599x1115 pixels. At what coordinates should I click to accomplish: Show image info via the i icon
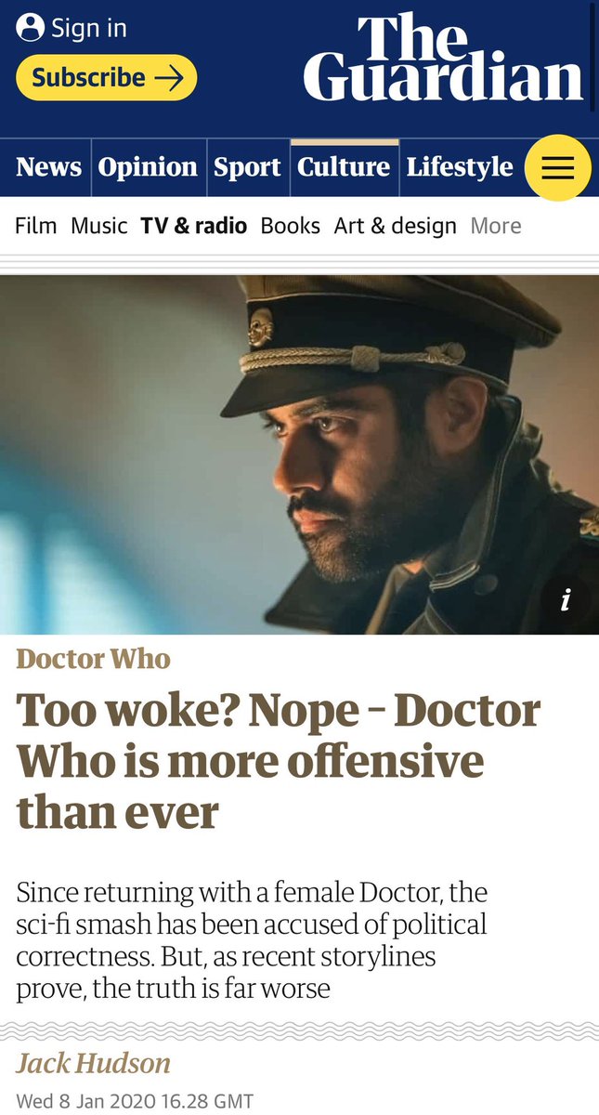[x=565, y=600]
